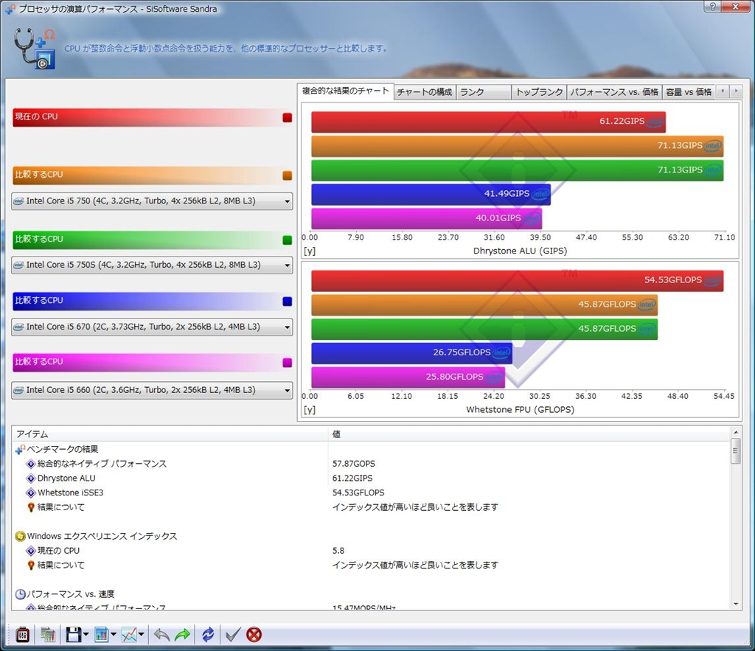Open the Intel Core i5 750 CPU dropdown
The width and height of the screenshot is (755, 651).
tap(152, 201)
